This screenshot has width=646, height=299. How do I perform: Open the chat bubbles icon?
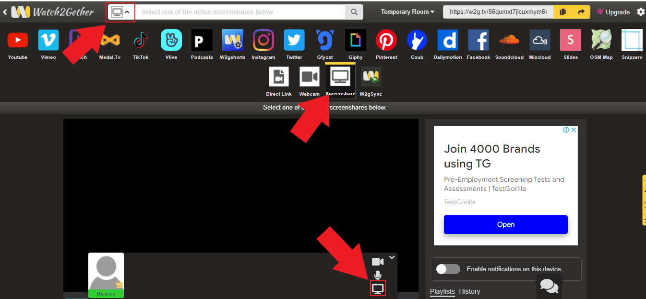(x=549, y=286)
